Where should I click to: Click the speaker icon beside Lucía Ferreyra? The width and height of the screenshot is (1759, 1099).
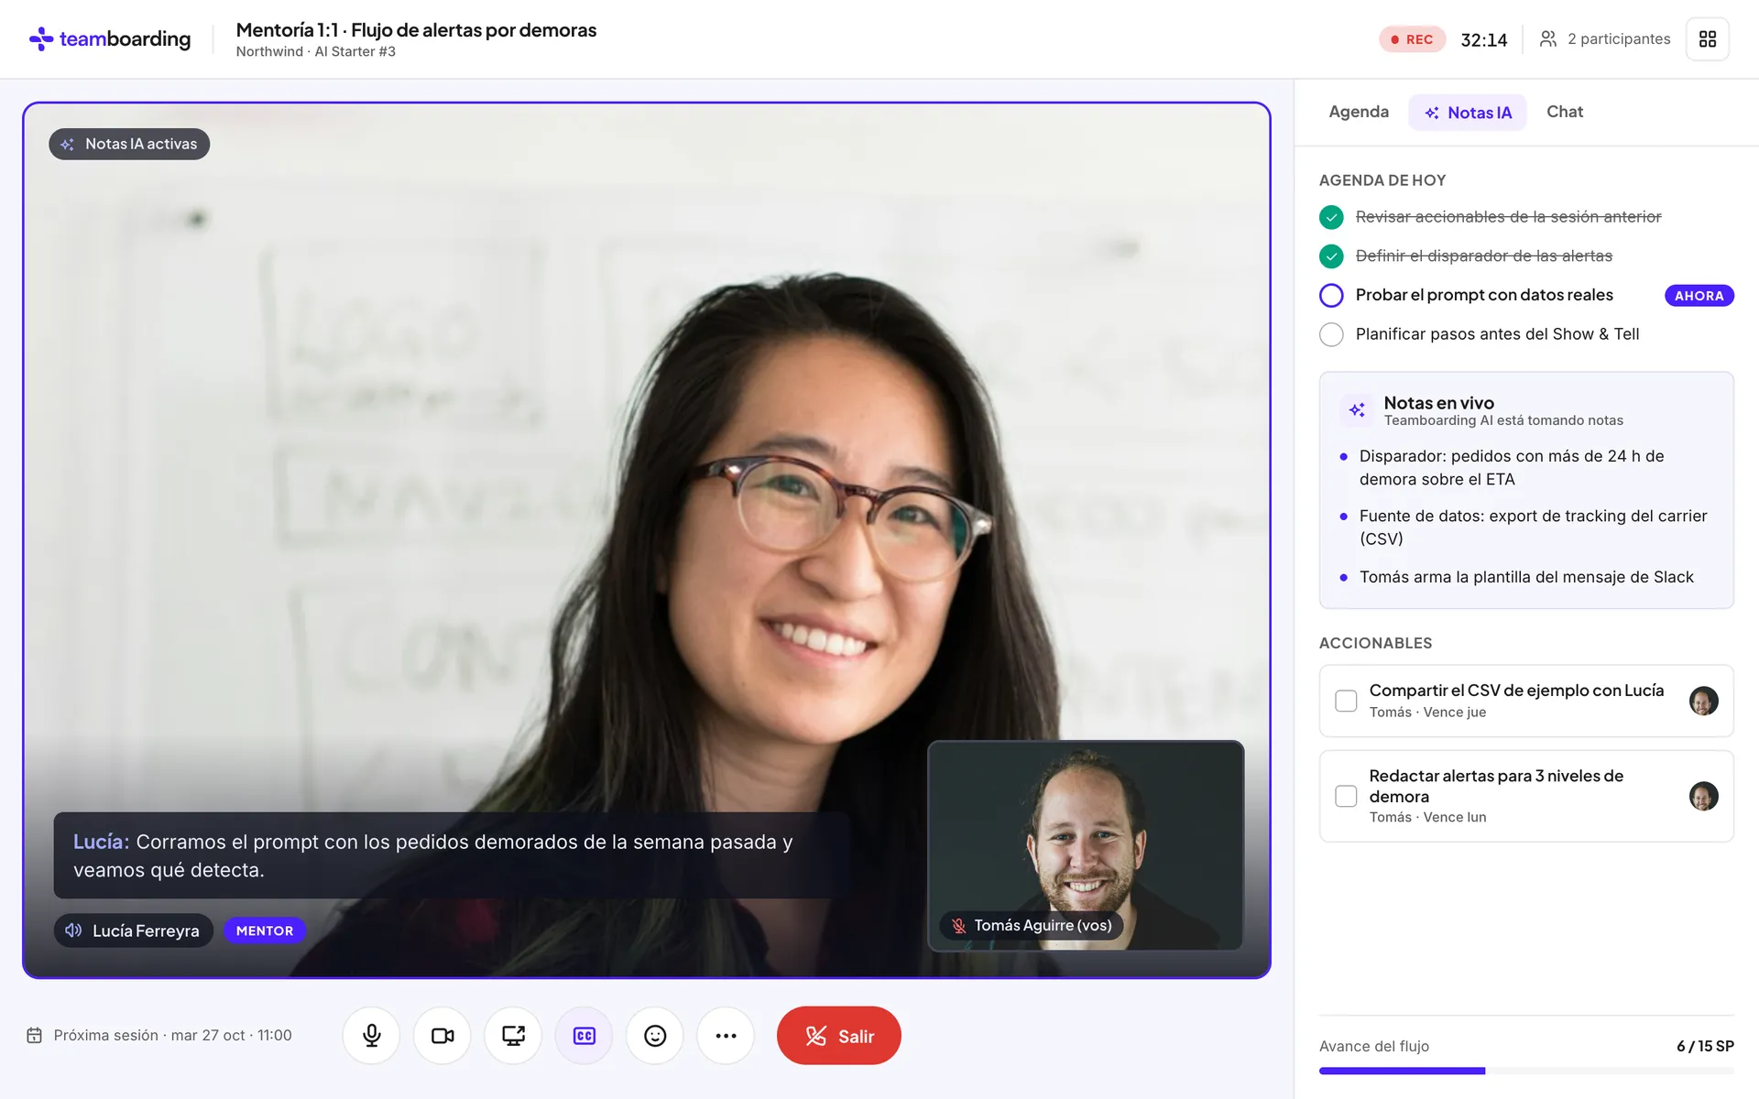pos(73,930)
